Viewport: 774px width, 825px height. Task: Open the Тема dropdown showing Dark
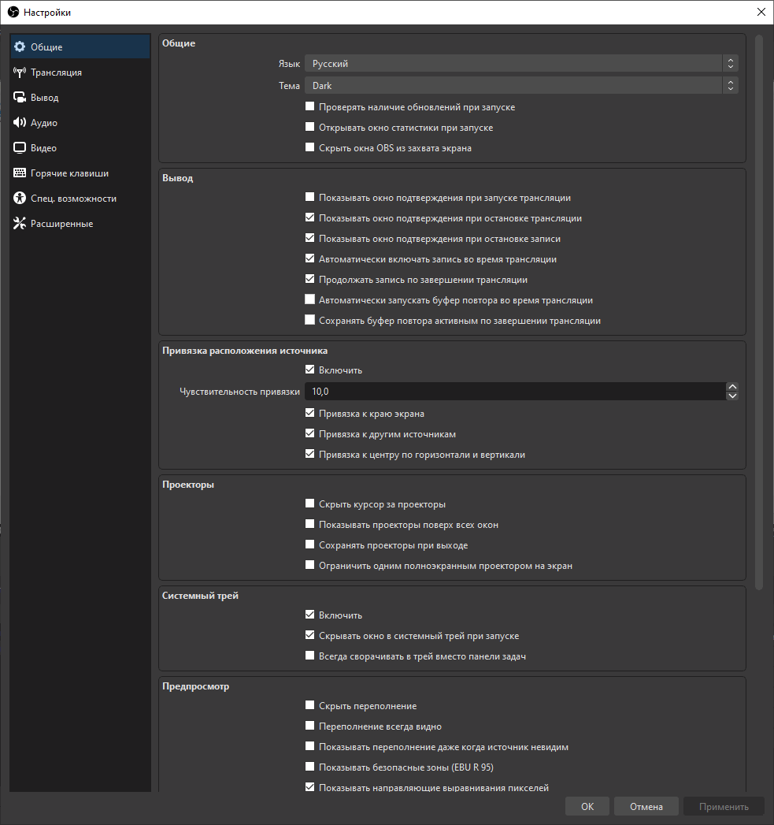521,86
